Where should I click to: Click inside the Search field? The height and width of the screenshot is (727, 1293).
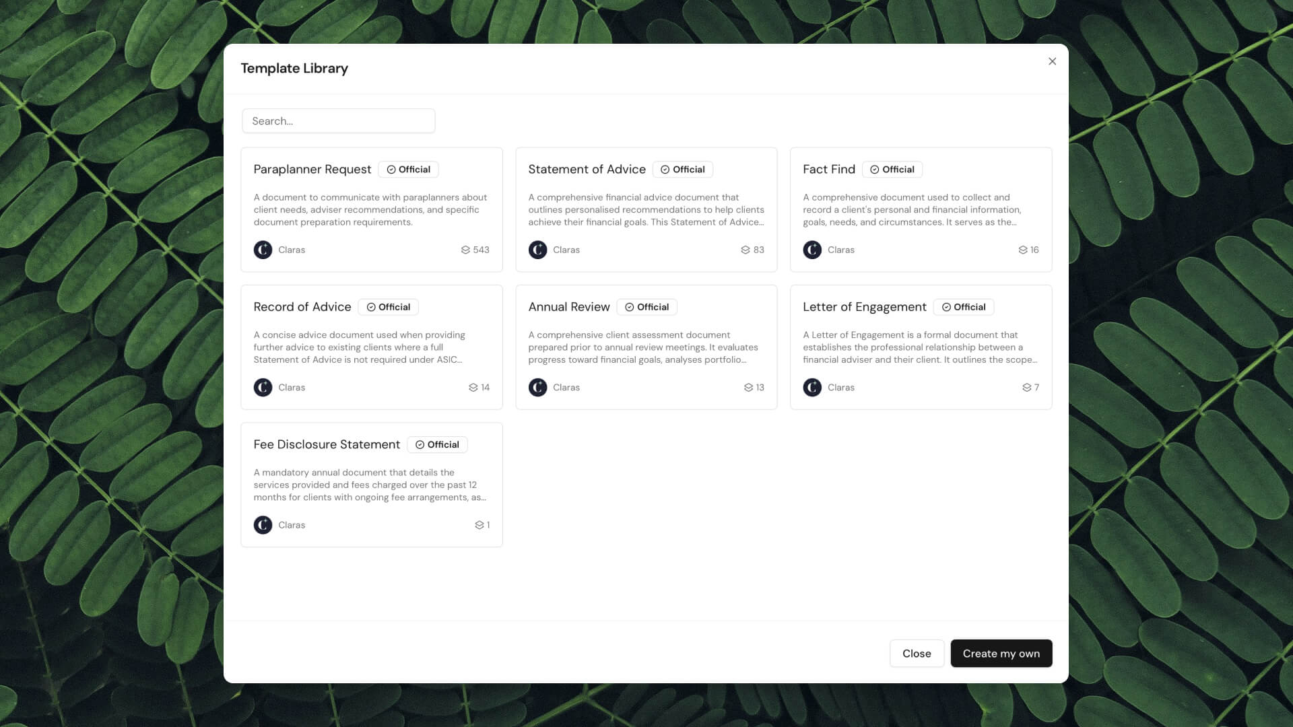click(x=338, y=120)
